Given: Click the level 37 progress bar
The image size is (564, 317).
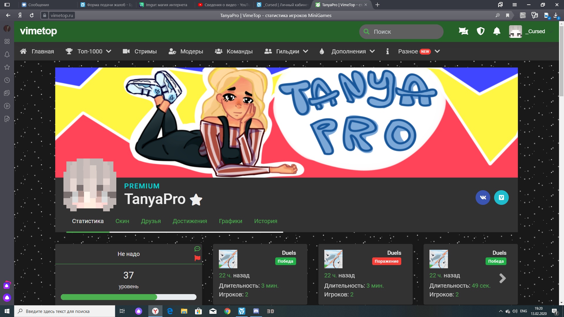Looking at the screenshot, I should [129, 297].
